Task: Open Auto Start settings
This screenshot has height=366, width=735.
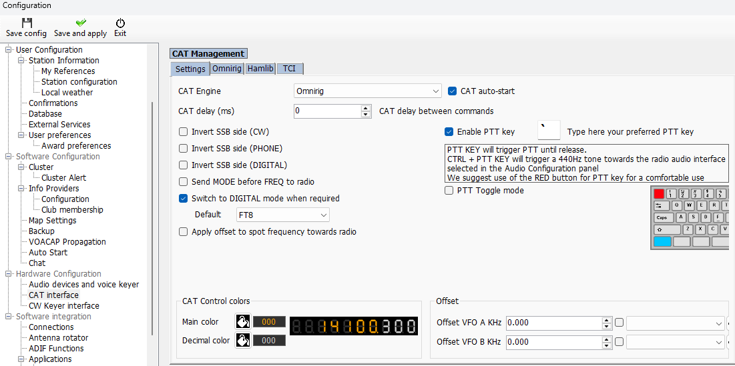Action: [48, 252]
